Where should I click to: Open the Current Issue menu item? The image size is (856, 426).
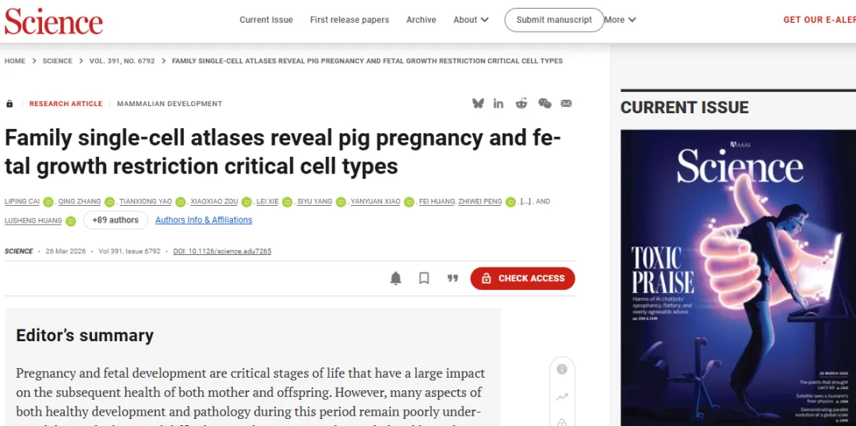pyautogui.click(x=266, y=20)
